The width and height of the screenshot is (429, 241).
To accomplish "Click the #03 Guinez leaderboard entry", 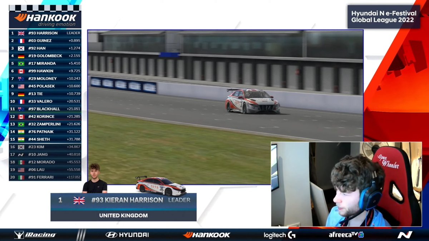I will (x=45, y=40).
